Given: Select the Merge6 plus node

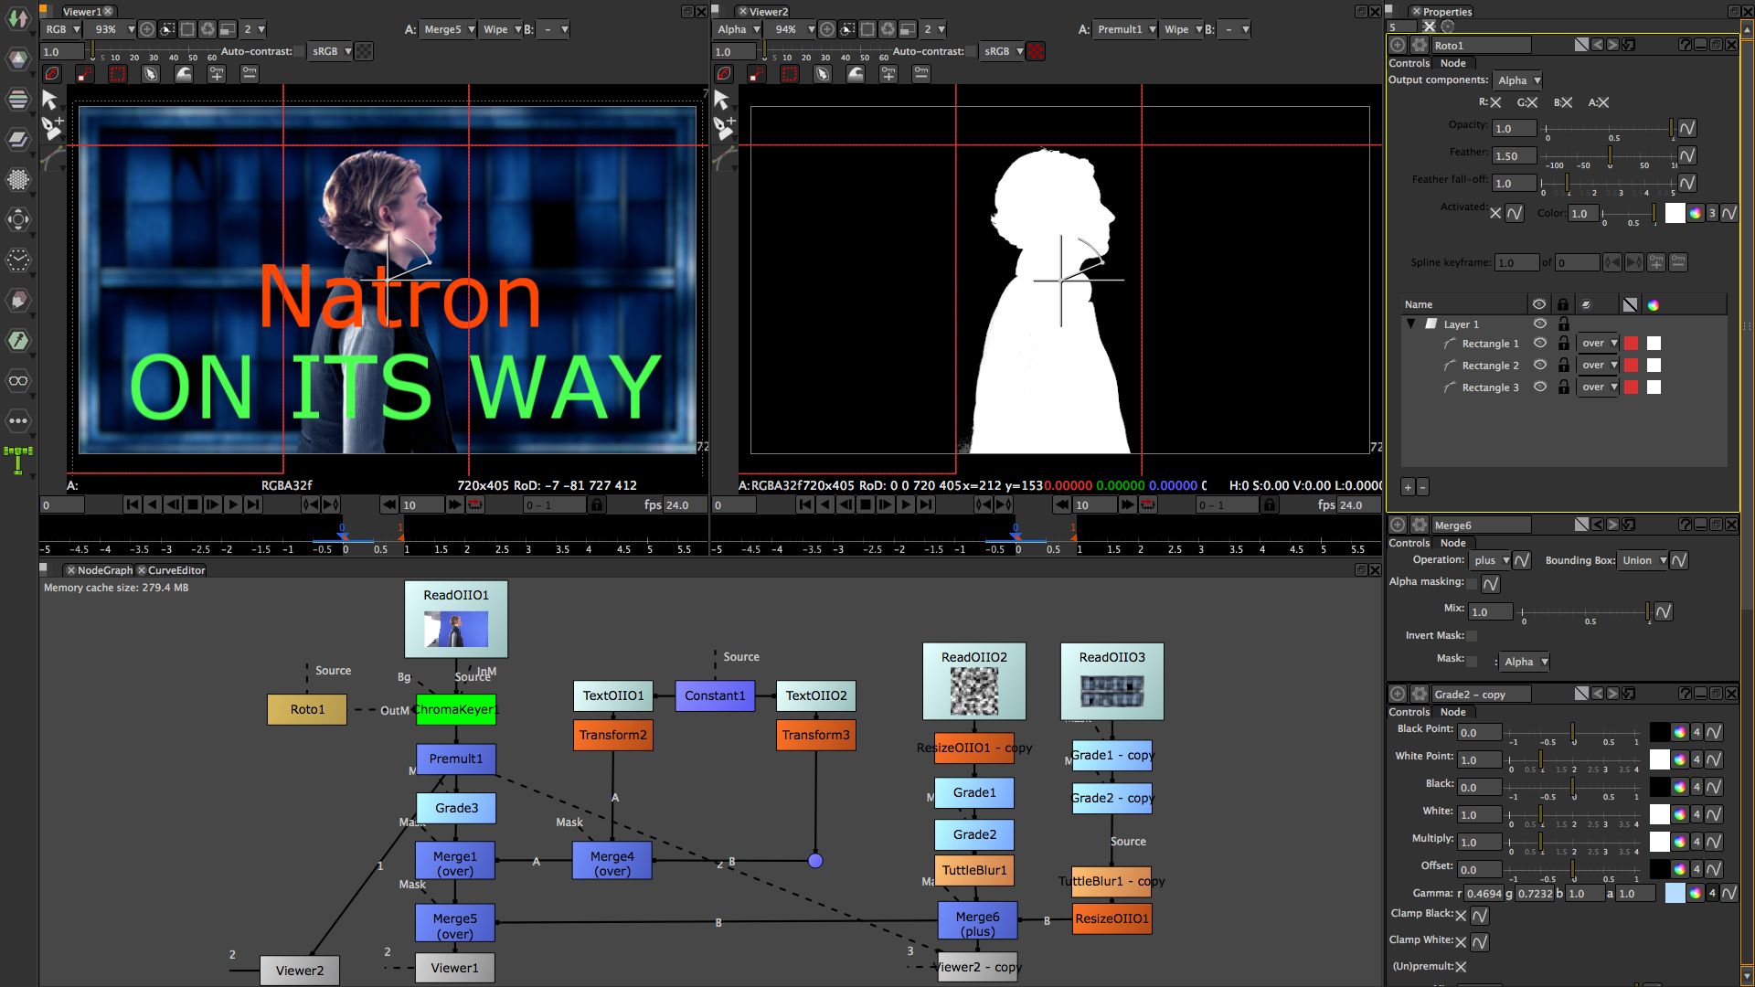Looking at the screenshot, I should [x=977, y=921].
